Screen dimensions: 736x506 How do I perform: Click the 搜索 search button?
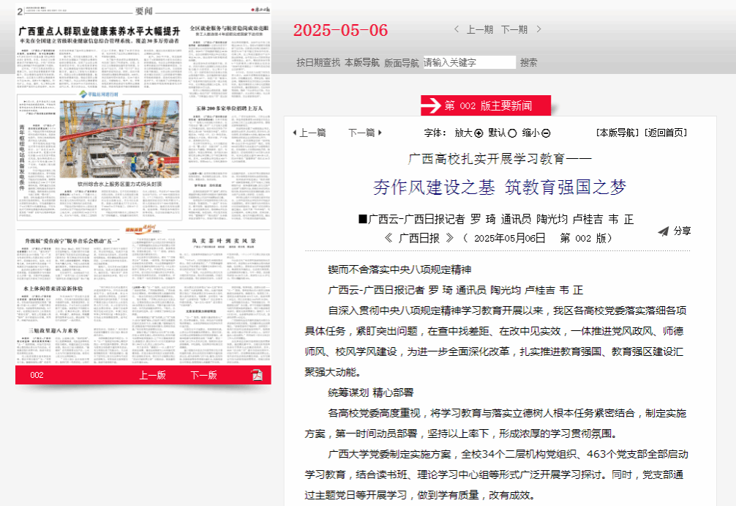pos(529,63)
